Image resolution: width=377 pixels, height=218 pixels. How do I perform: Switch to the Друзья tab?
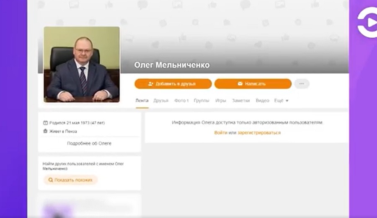161,101
